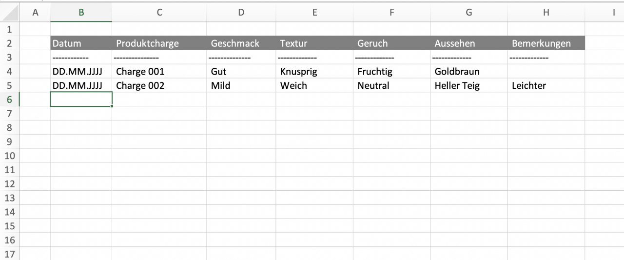Click the Geschmack header cell
The width and height of the screenshot is (624, 260).
(x=241, y=43)
